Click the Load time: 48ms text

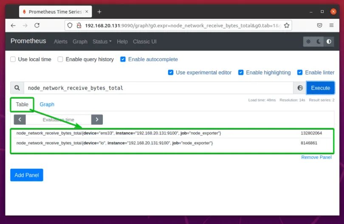[262, 100]
